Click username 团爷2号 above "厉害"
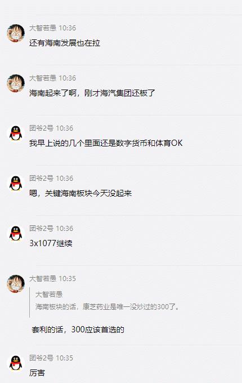 click(41, 358)
